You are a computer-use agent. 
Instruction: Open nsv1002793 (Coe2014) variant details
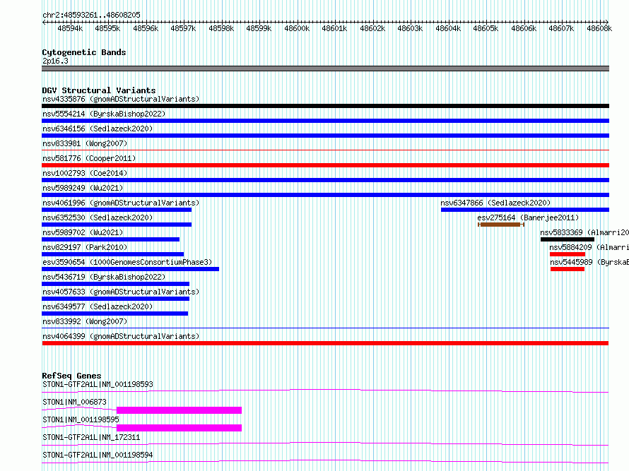point(85,173)
